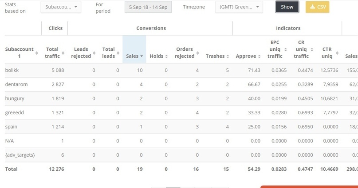Click total CR value 0,4747
358x188 pixels.
[305, 169]
